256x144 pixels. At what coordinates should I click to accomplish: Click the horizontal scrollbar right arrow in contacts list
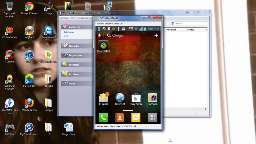pyautogui.click(x=206, y=109)
